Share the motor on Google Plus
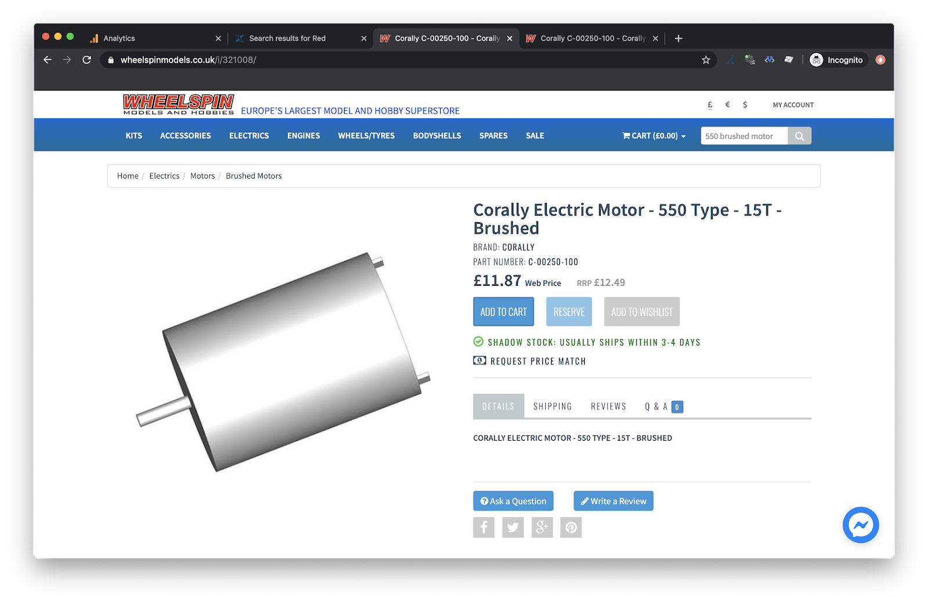This screenshot has width=928, height=603. point(542,527)
